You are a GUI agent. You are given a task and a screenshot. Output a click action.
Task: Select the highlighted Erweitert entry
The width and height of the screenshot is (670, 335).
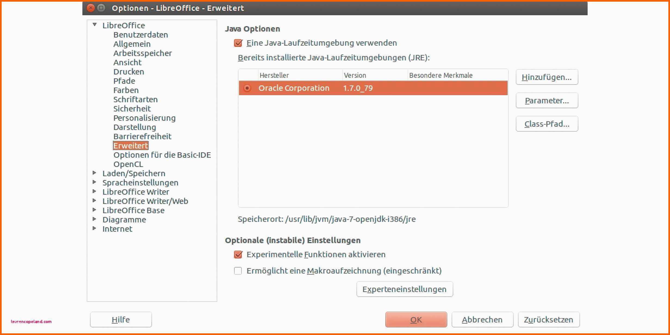(131, 146)
